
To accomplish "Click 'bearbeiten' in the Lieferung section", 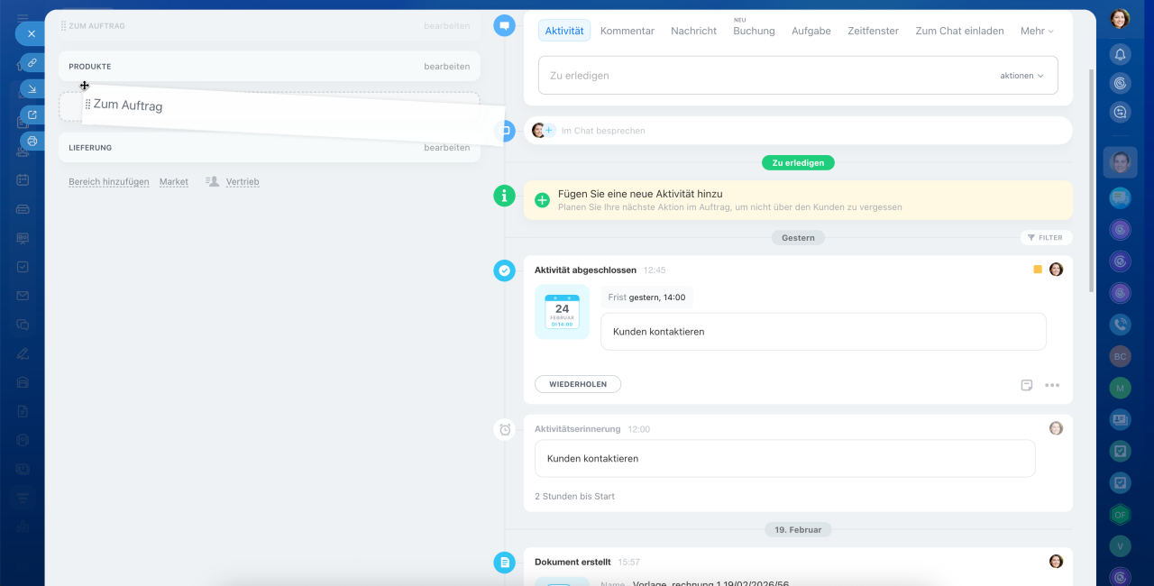I will (446, 148).
